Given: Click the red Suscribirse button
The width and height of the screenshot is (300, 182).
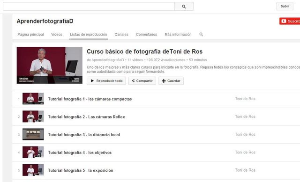Looking at the screenshot, I should (290, 21).
